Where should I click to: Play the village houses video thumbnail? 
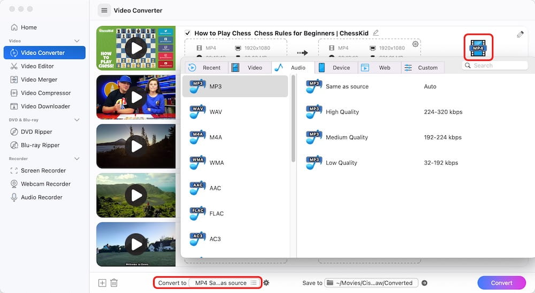(136, 244)
